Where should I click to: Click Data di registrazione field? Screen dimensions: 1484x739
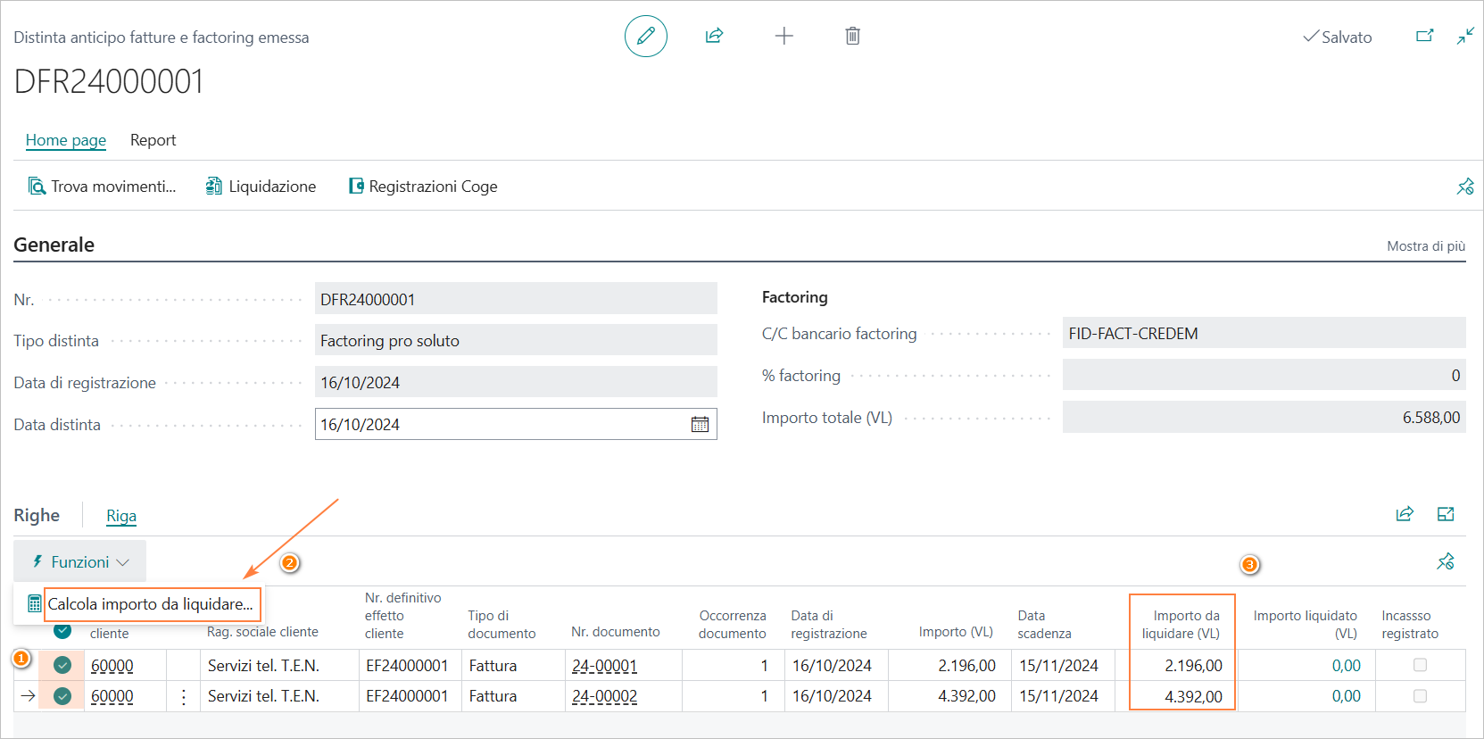[516, 383]
